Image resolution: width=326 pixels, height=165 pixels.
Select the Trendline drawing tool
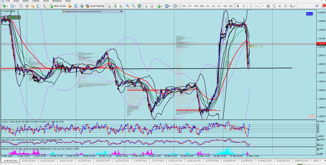click(x=262, y=6)
